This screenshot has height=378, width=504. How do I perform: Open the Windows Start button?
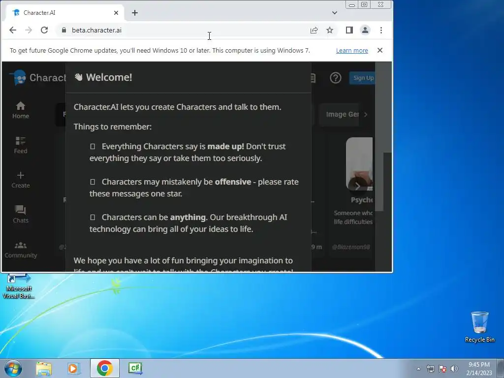[x=13, y=368]
